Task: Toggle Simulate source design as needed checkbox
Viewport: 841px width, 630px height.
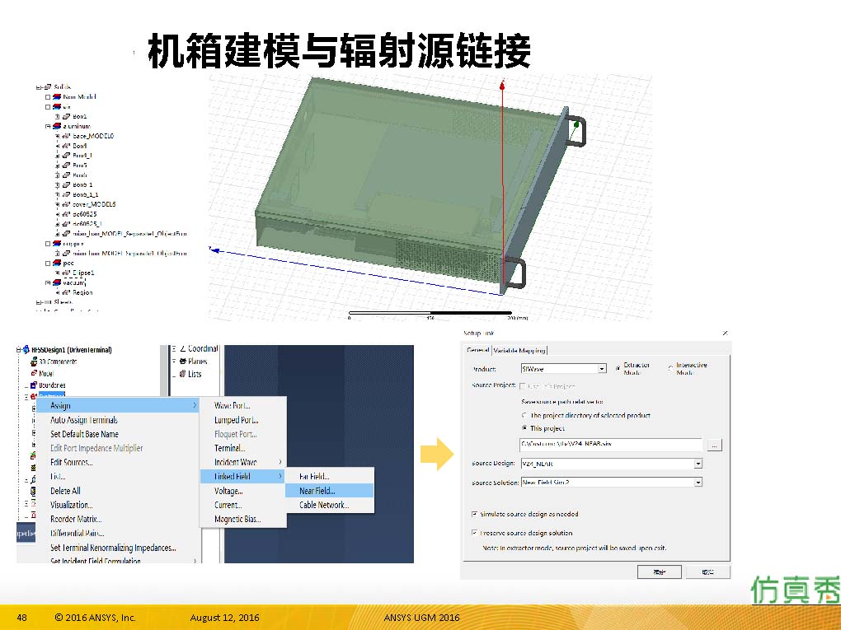Action: (x=474, y=514)
